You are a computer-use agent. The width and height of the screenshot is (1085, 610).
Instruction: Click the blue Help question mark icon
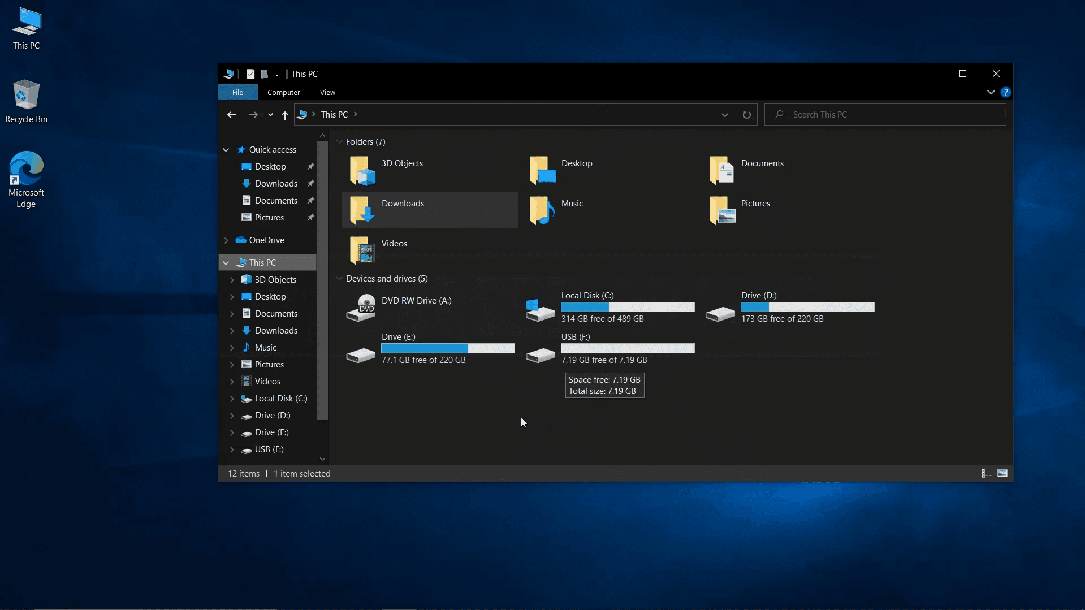pyautogui.click(x=1005, y=92)
